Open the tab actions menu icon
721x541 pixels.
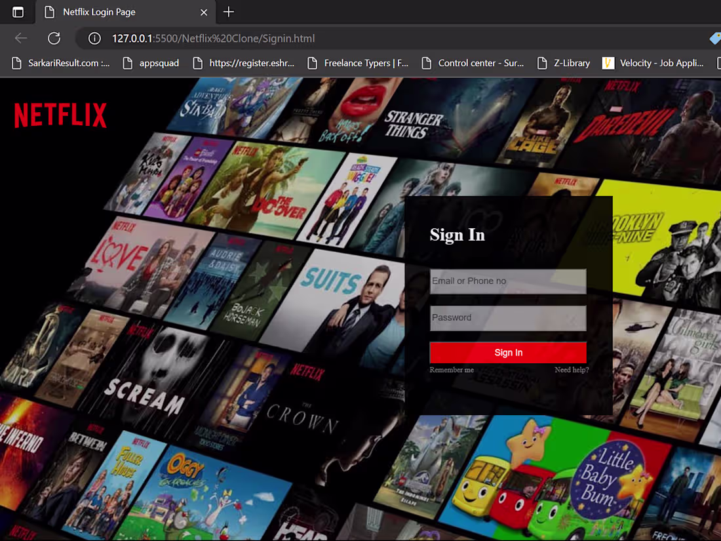(18, 12)
